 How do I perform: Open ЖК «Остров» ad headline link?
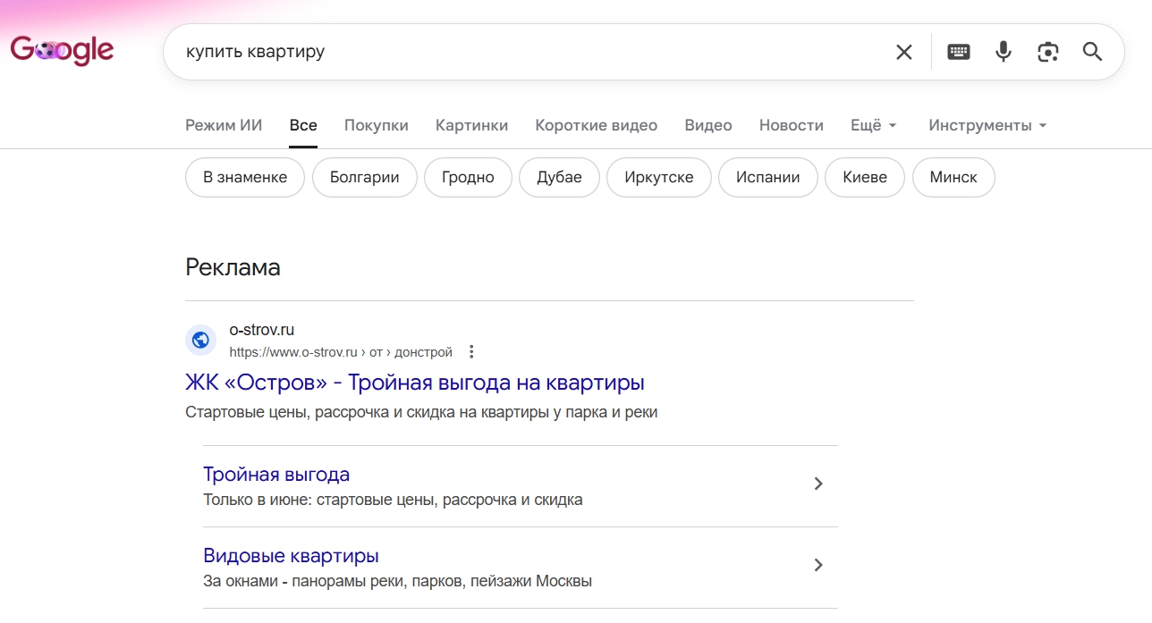415,383
